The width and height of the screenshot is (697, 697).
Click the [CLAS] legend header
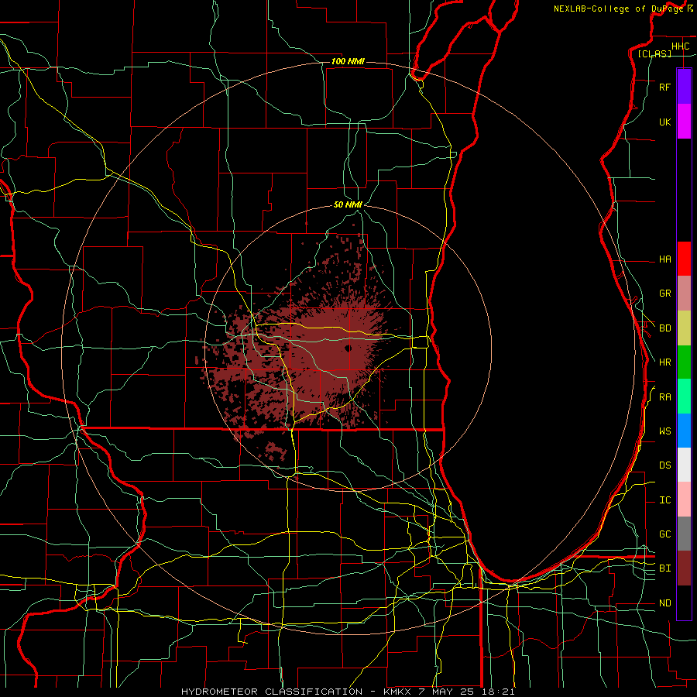654,54
